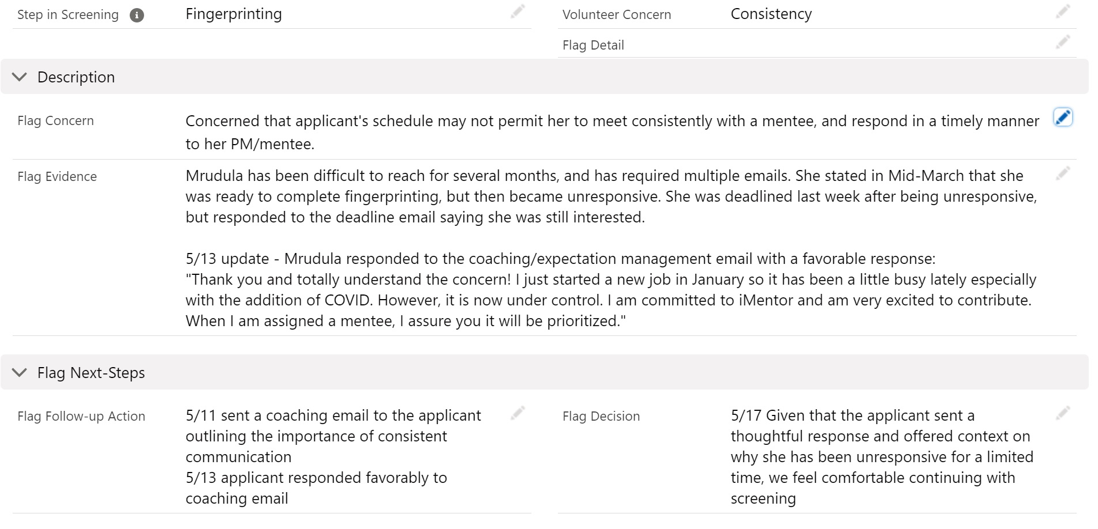1098x529 pixels.
Task: Select the Fingerprinting field value
Action: [233, 14]
